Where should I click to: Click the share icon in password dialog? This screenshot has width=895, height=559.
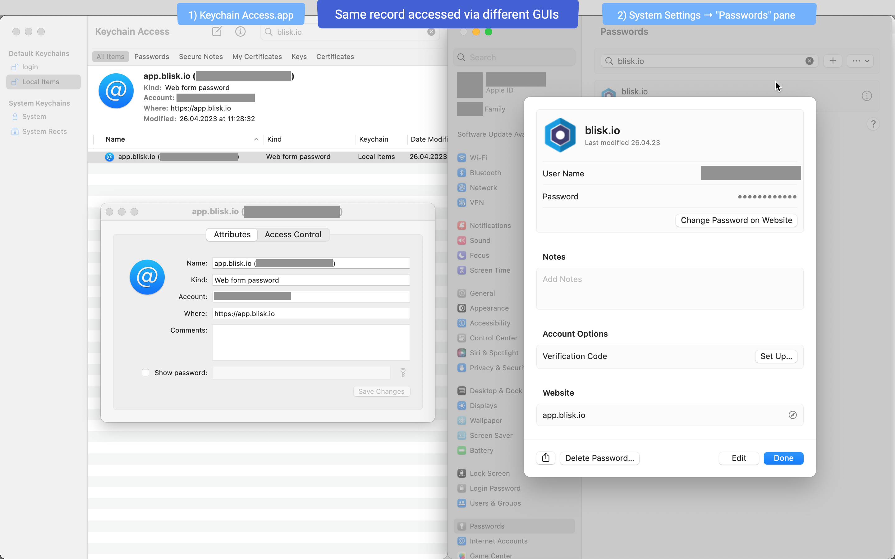click(x=545, y=458)
